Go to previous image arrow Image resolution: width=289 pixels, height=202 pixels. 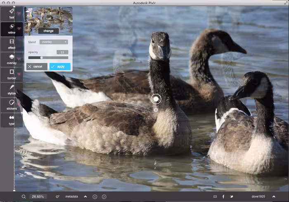(x=95, y=197)
